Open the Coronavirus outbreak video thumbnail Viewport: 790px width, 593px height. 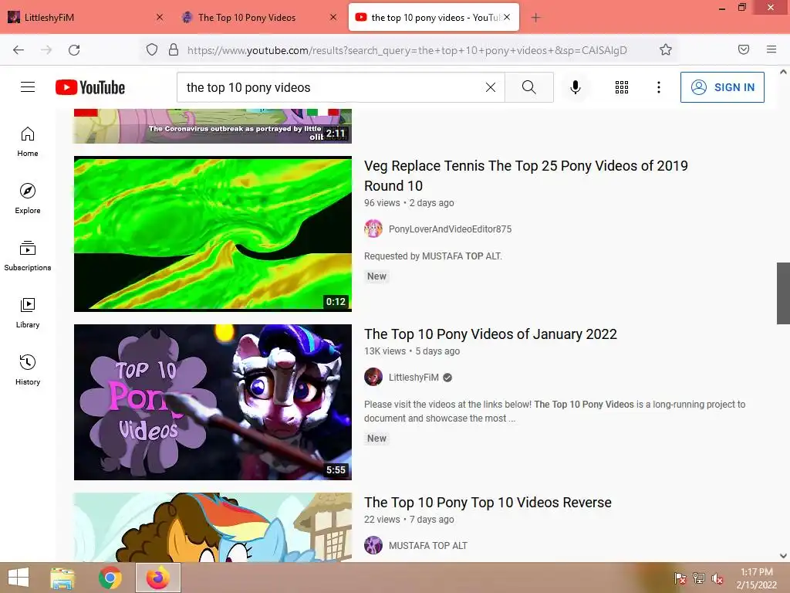click(x=213, y=126)
